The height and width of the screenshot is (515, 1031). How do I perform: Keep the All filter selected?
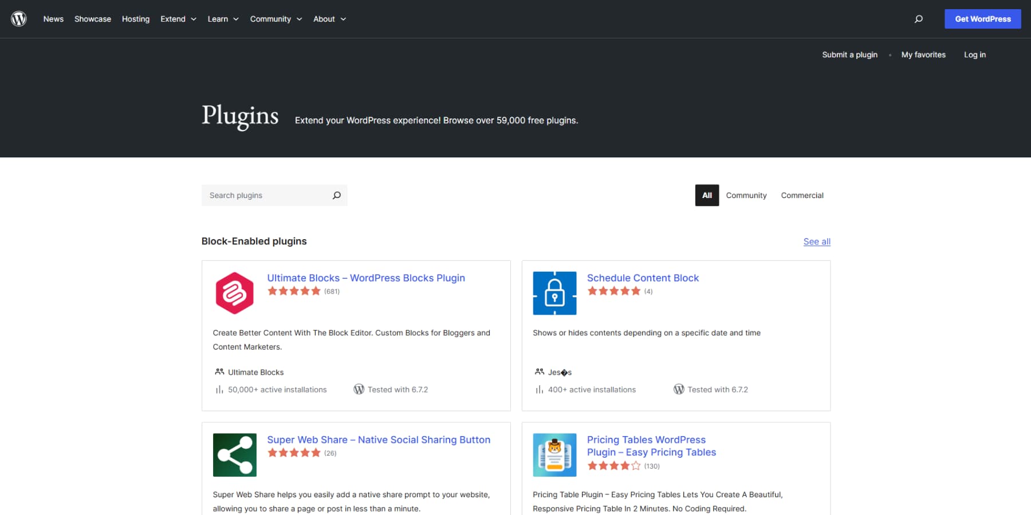[706, 195]
